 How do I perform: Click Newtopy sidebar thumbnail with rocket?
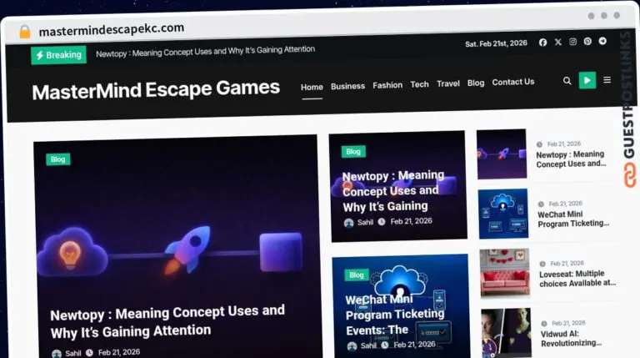point(502,154)
